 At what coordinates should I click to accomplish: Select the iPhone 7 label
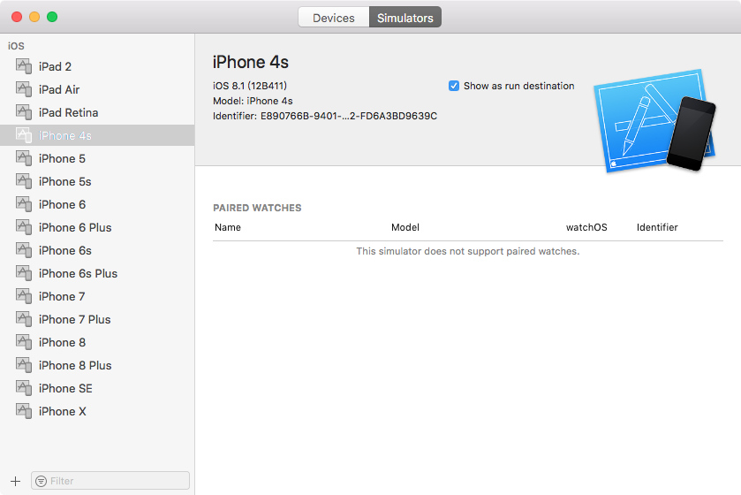62,296
